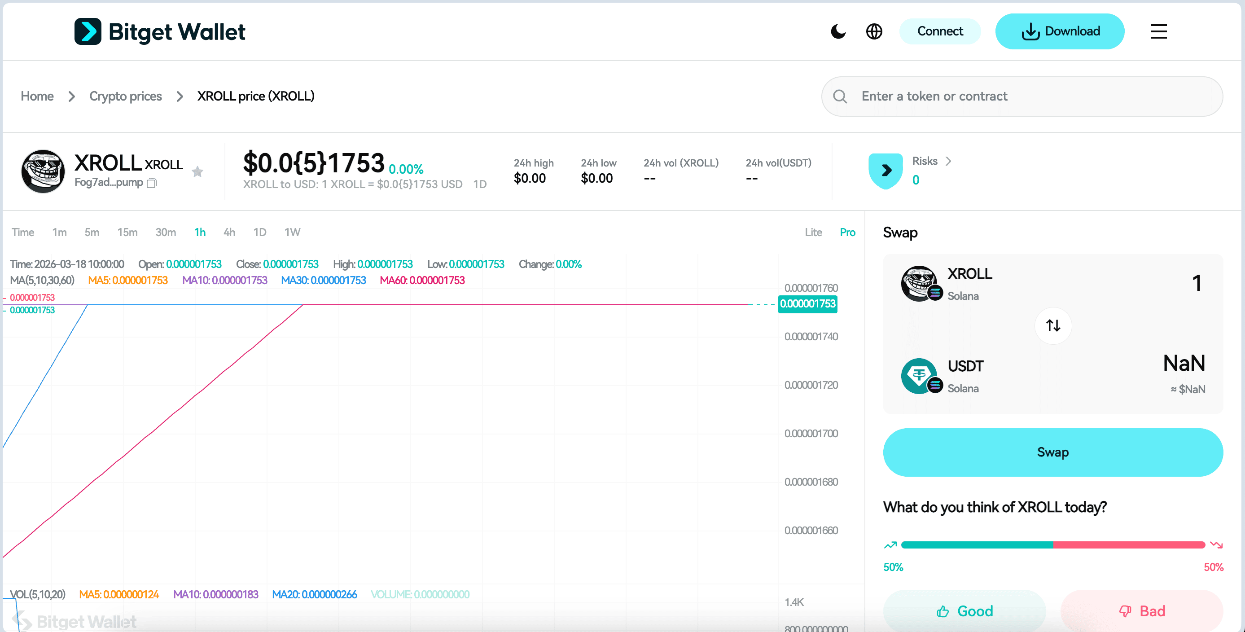Copy the Fog7ad...pump contract address

tap(151, 184)
